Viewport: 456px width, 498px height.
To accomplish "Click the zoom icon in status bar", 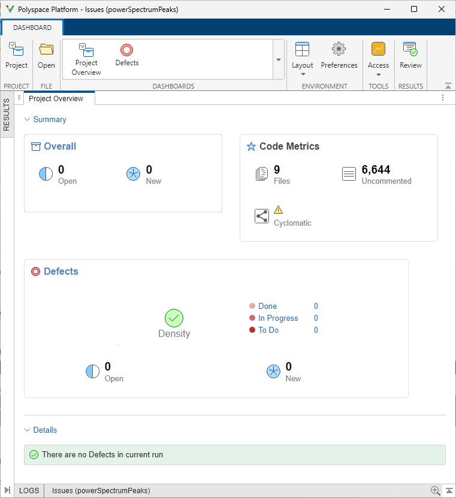I will 436,491.
